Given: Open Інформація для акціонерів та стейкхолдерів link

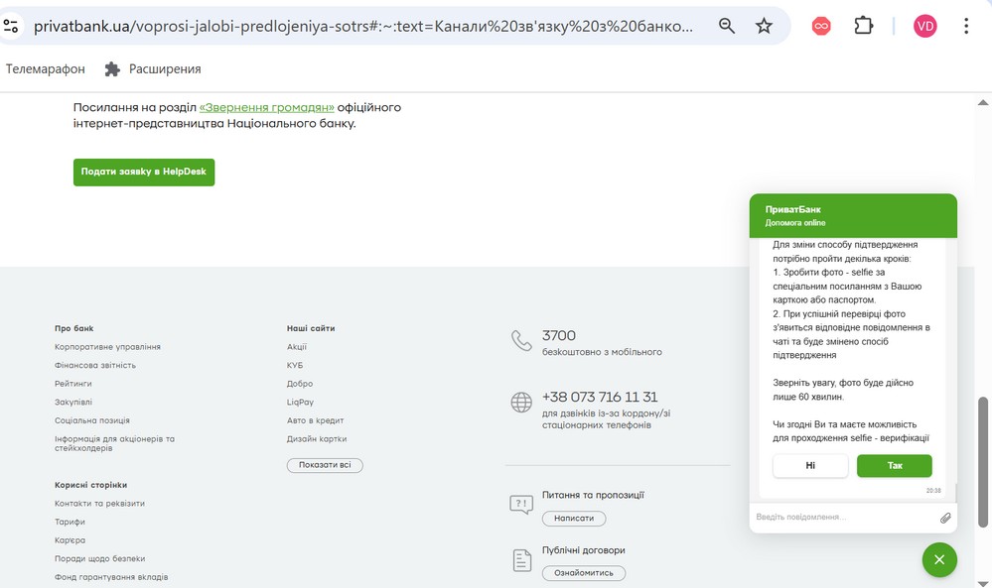Looking at the screenshot, I should tap(114, 443).
